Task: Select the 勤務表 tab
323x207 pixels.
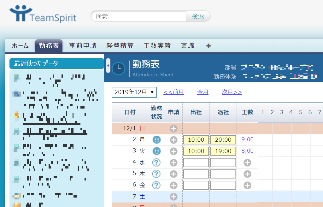Action: 49,45
